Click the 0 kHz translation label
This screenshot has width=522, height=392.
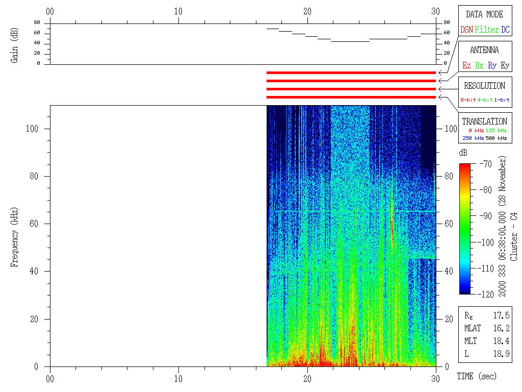pyautogui.click(x=475, y=131)
